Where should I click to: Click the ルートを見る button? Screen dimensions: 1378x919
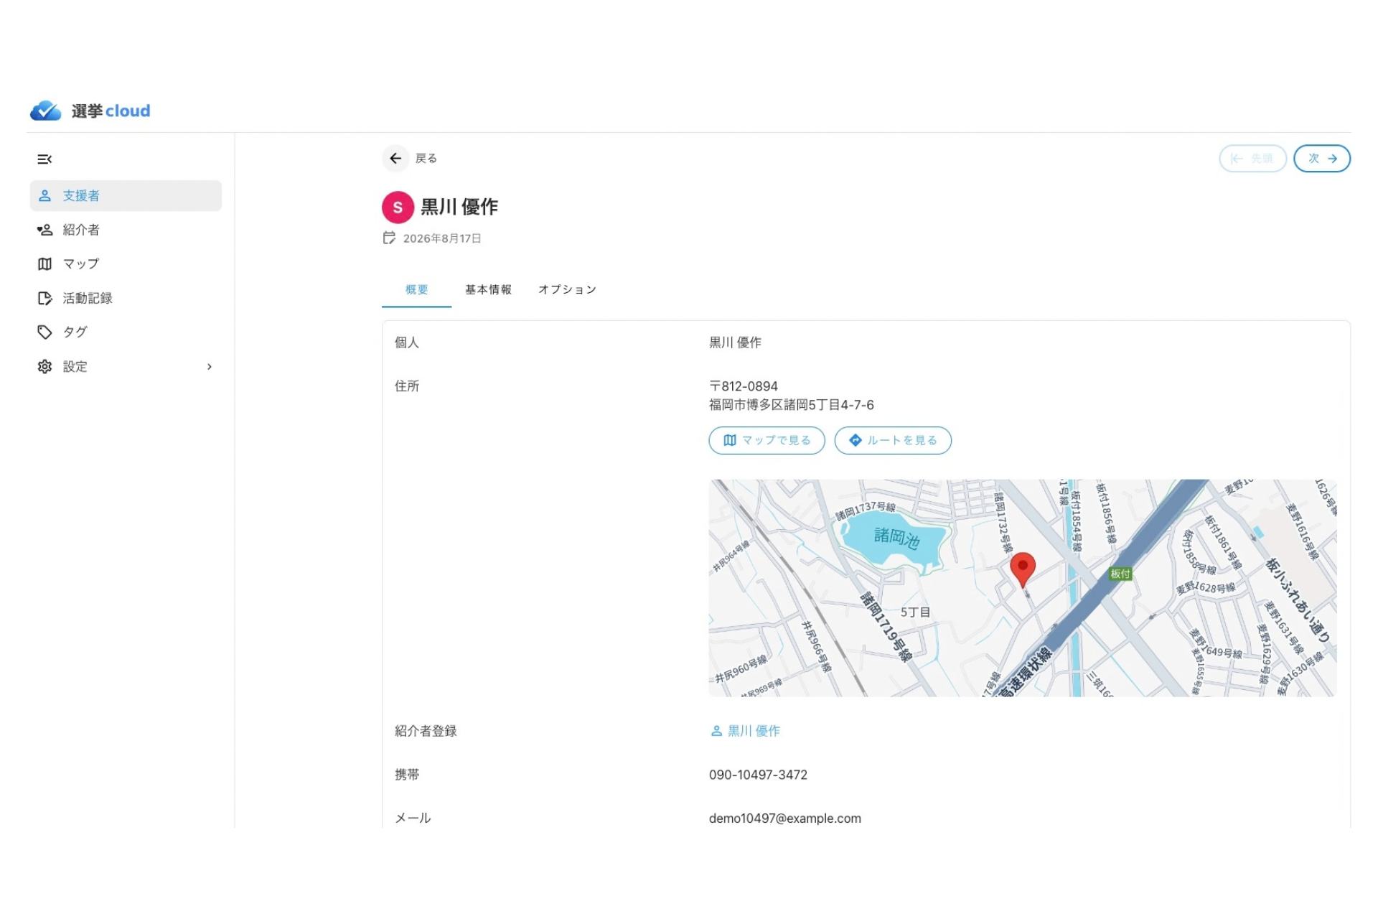(893, 441)
